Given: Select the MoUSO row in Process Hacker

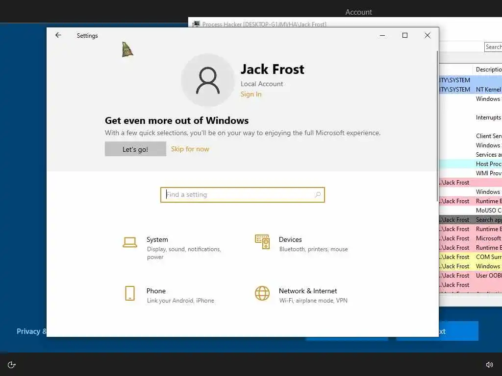Looking at the screenshot, I should click(x=470, y=211).
